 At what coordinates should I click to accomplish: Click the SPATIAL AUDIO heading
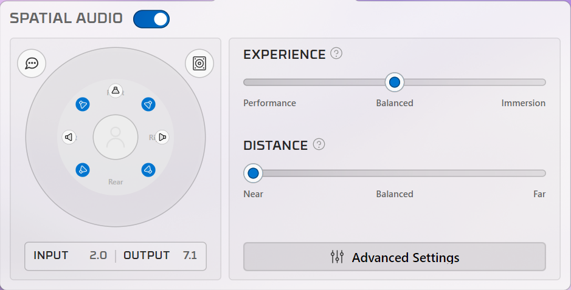66,18
